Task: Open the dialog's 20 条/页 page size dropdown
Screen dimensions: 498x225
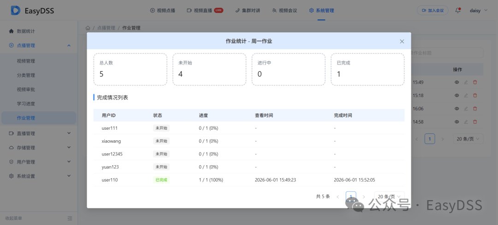Action: (x=389, y=196)
